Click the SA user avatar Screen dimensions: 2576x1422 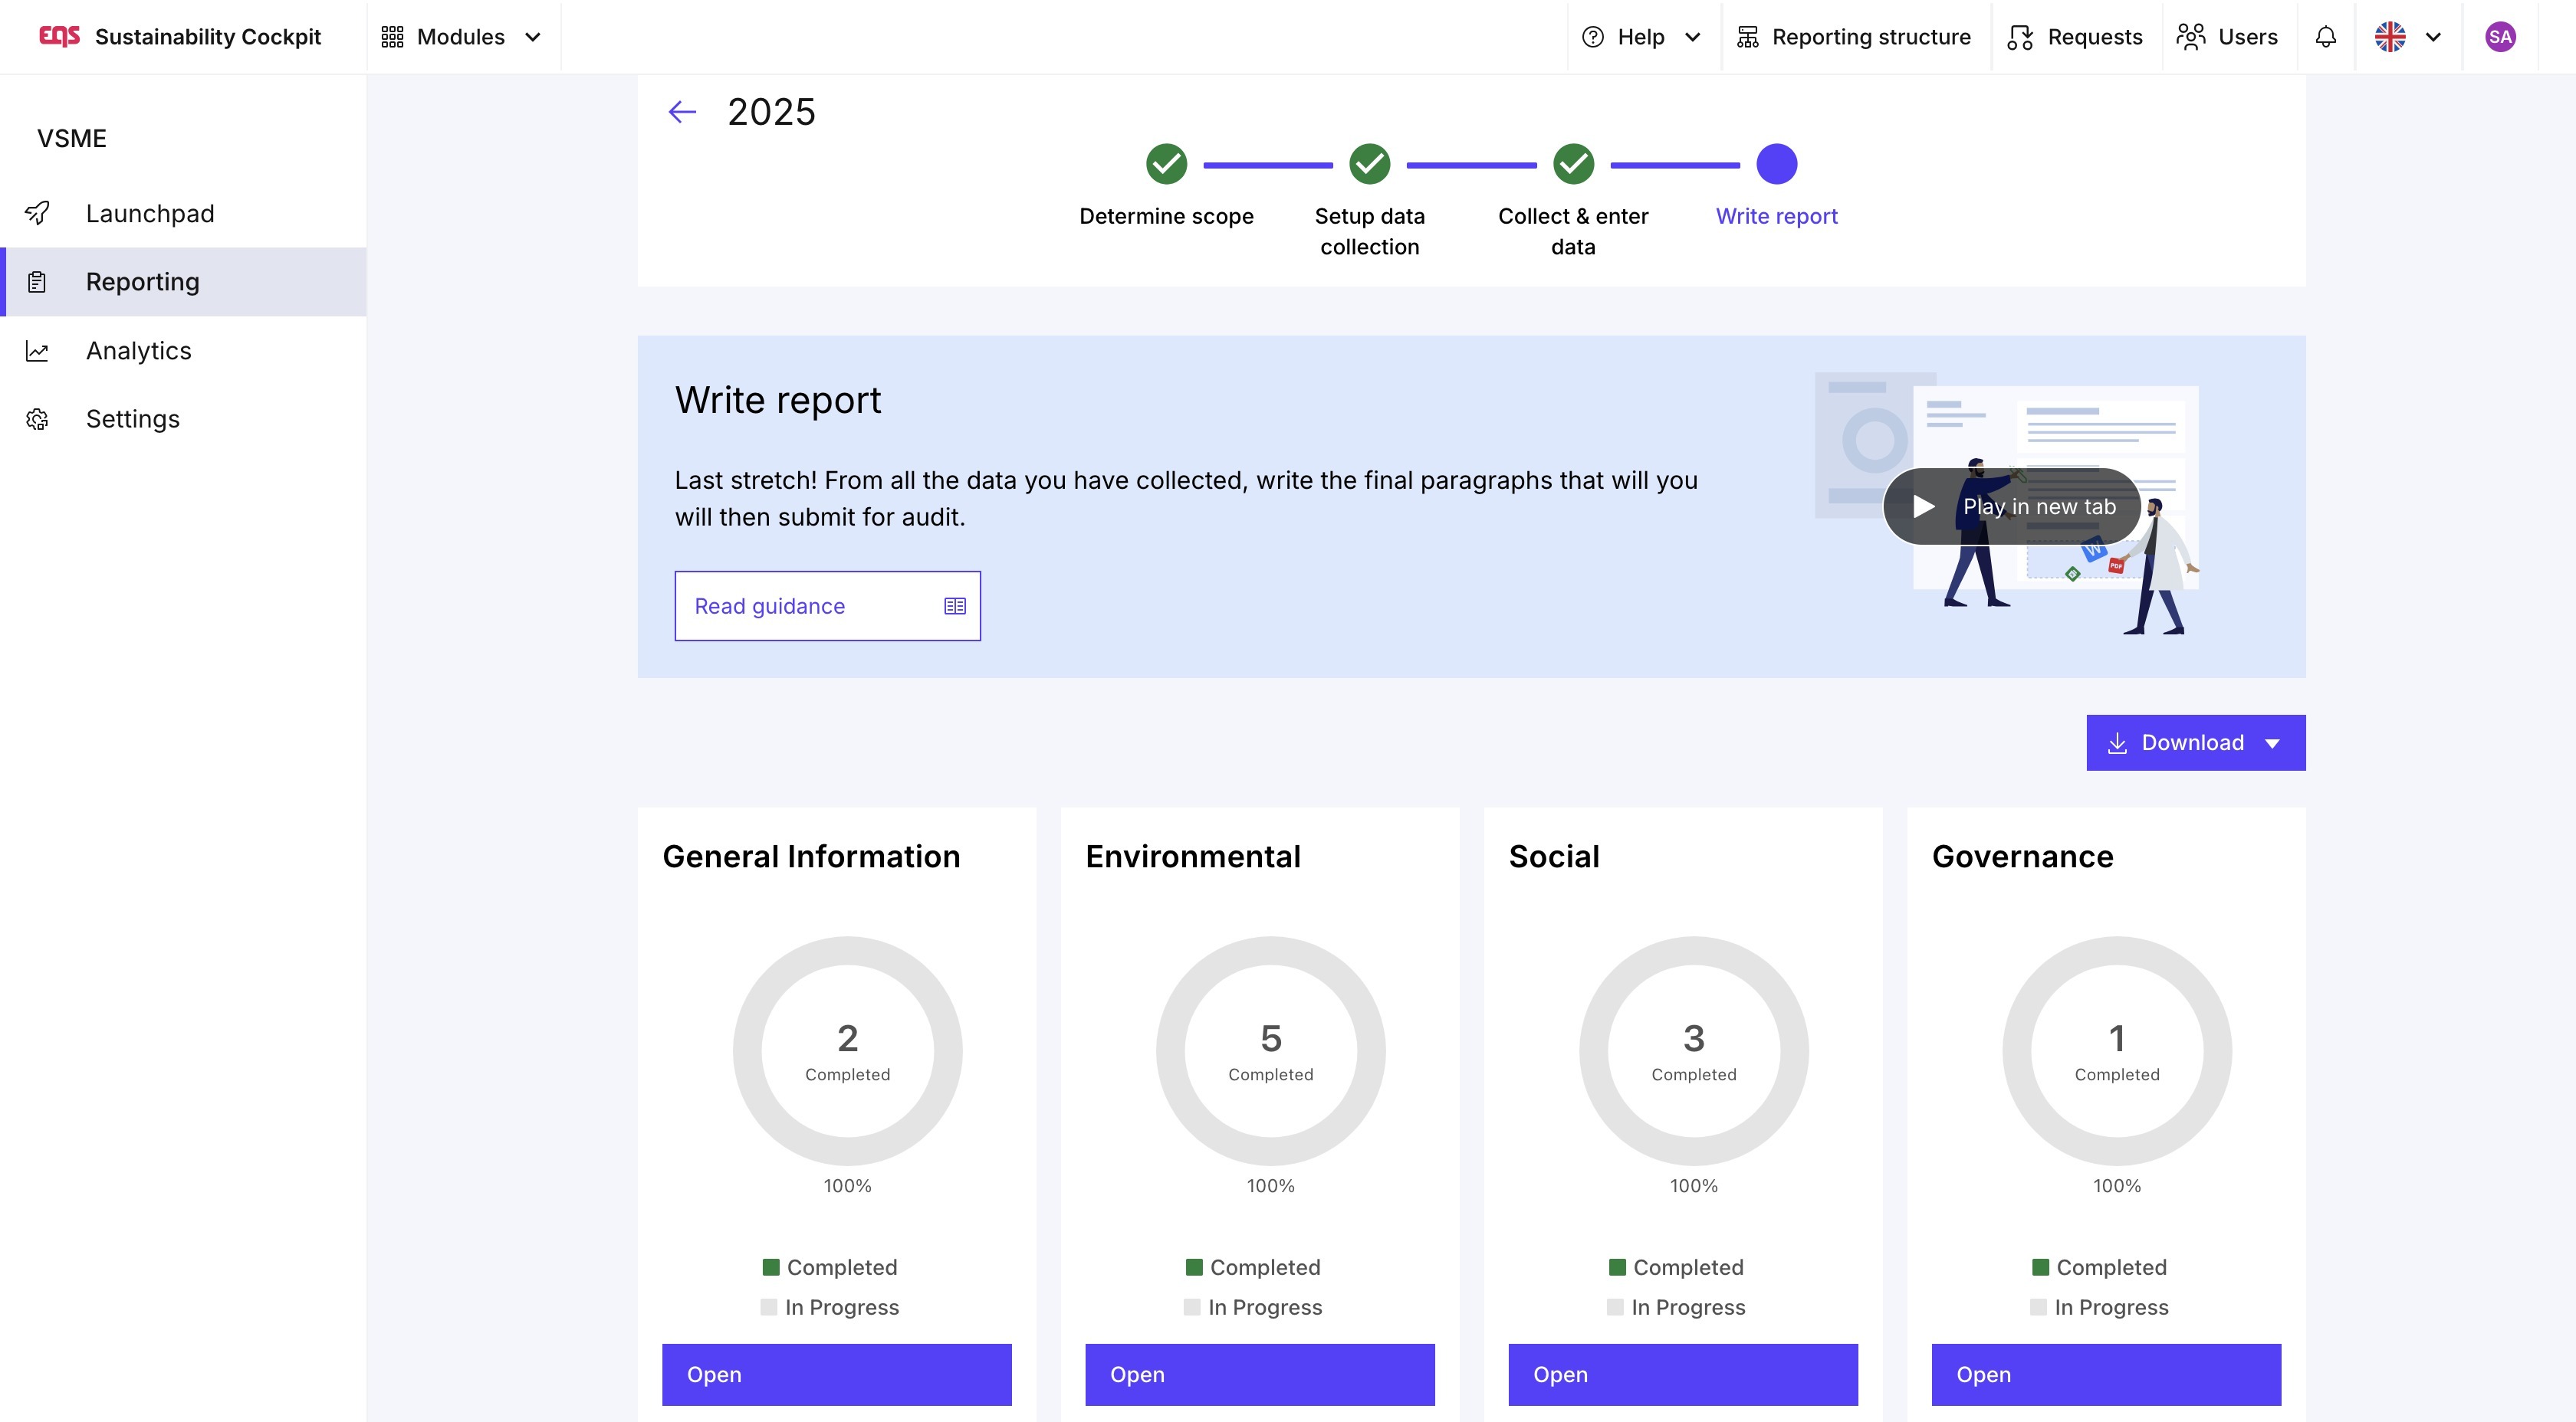pos(2499,37)
